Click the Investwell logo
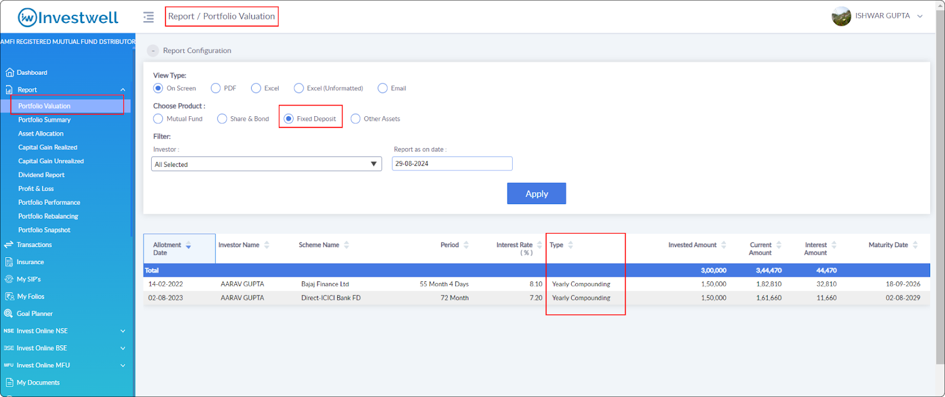Image resolution: width=945 pixels, height=397 pixels. pyautogui.click(x=68, y=18)
